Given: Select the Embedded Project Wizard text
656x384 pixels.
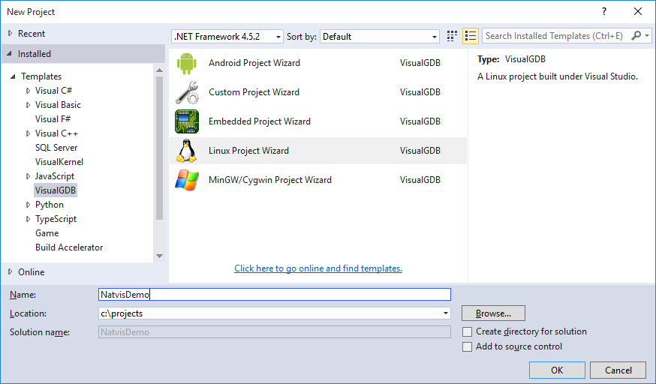Looking at the screenshot, I should coord(260,121).
